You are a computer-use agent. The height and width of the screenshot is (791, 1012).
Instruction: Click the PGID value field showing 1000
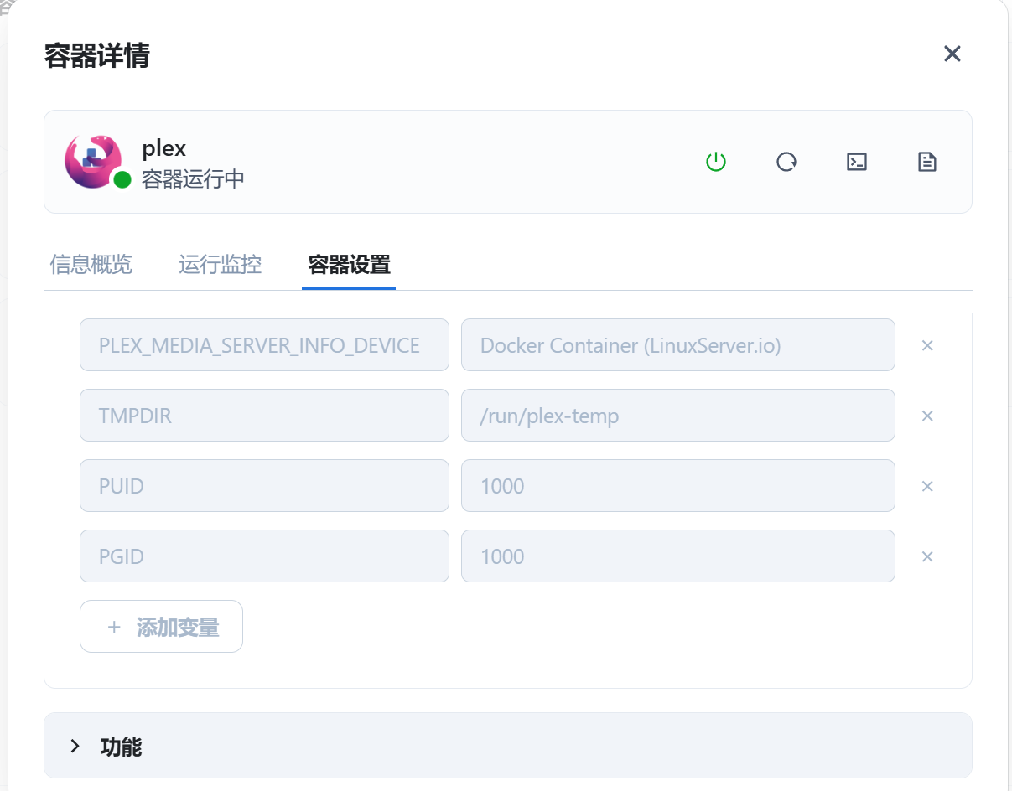tap(677, 556)
